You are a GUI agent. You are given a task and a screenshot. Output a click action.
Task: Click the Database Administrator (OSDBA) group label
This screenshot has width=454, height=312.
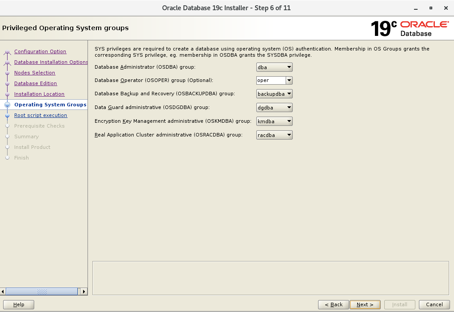145,67
